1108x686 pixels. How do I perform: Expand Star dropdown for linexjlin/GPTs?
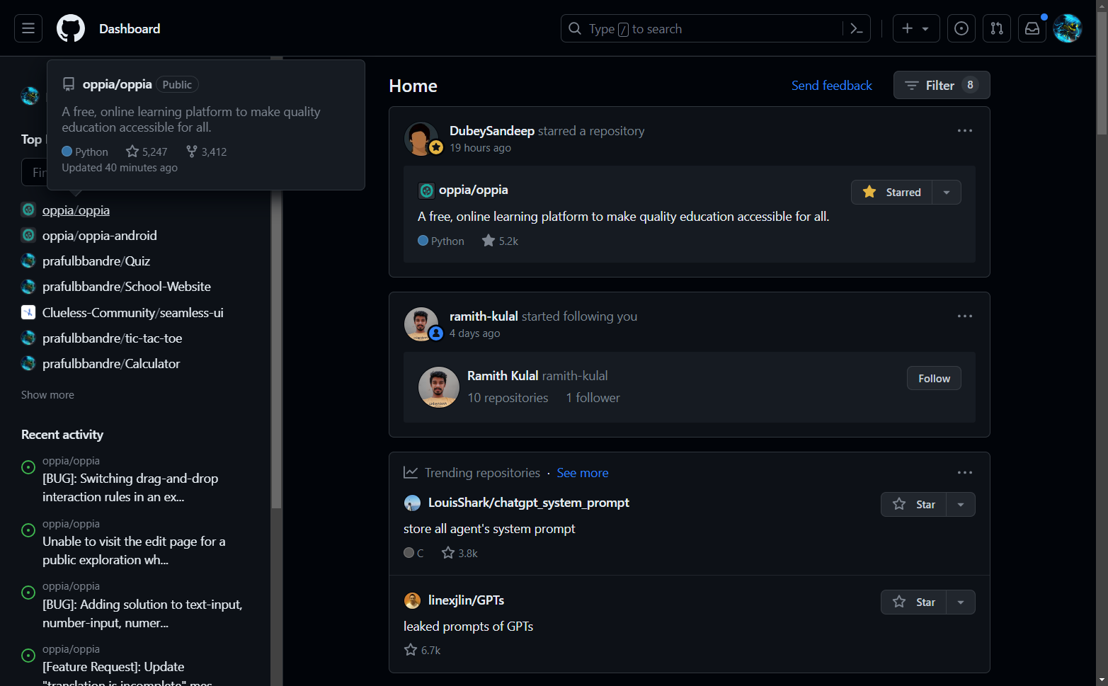pyautogui.click(x=961, y=602)
